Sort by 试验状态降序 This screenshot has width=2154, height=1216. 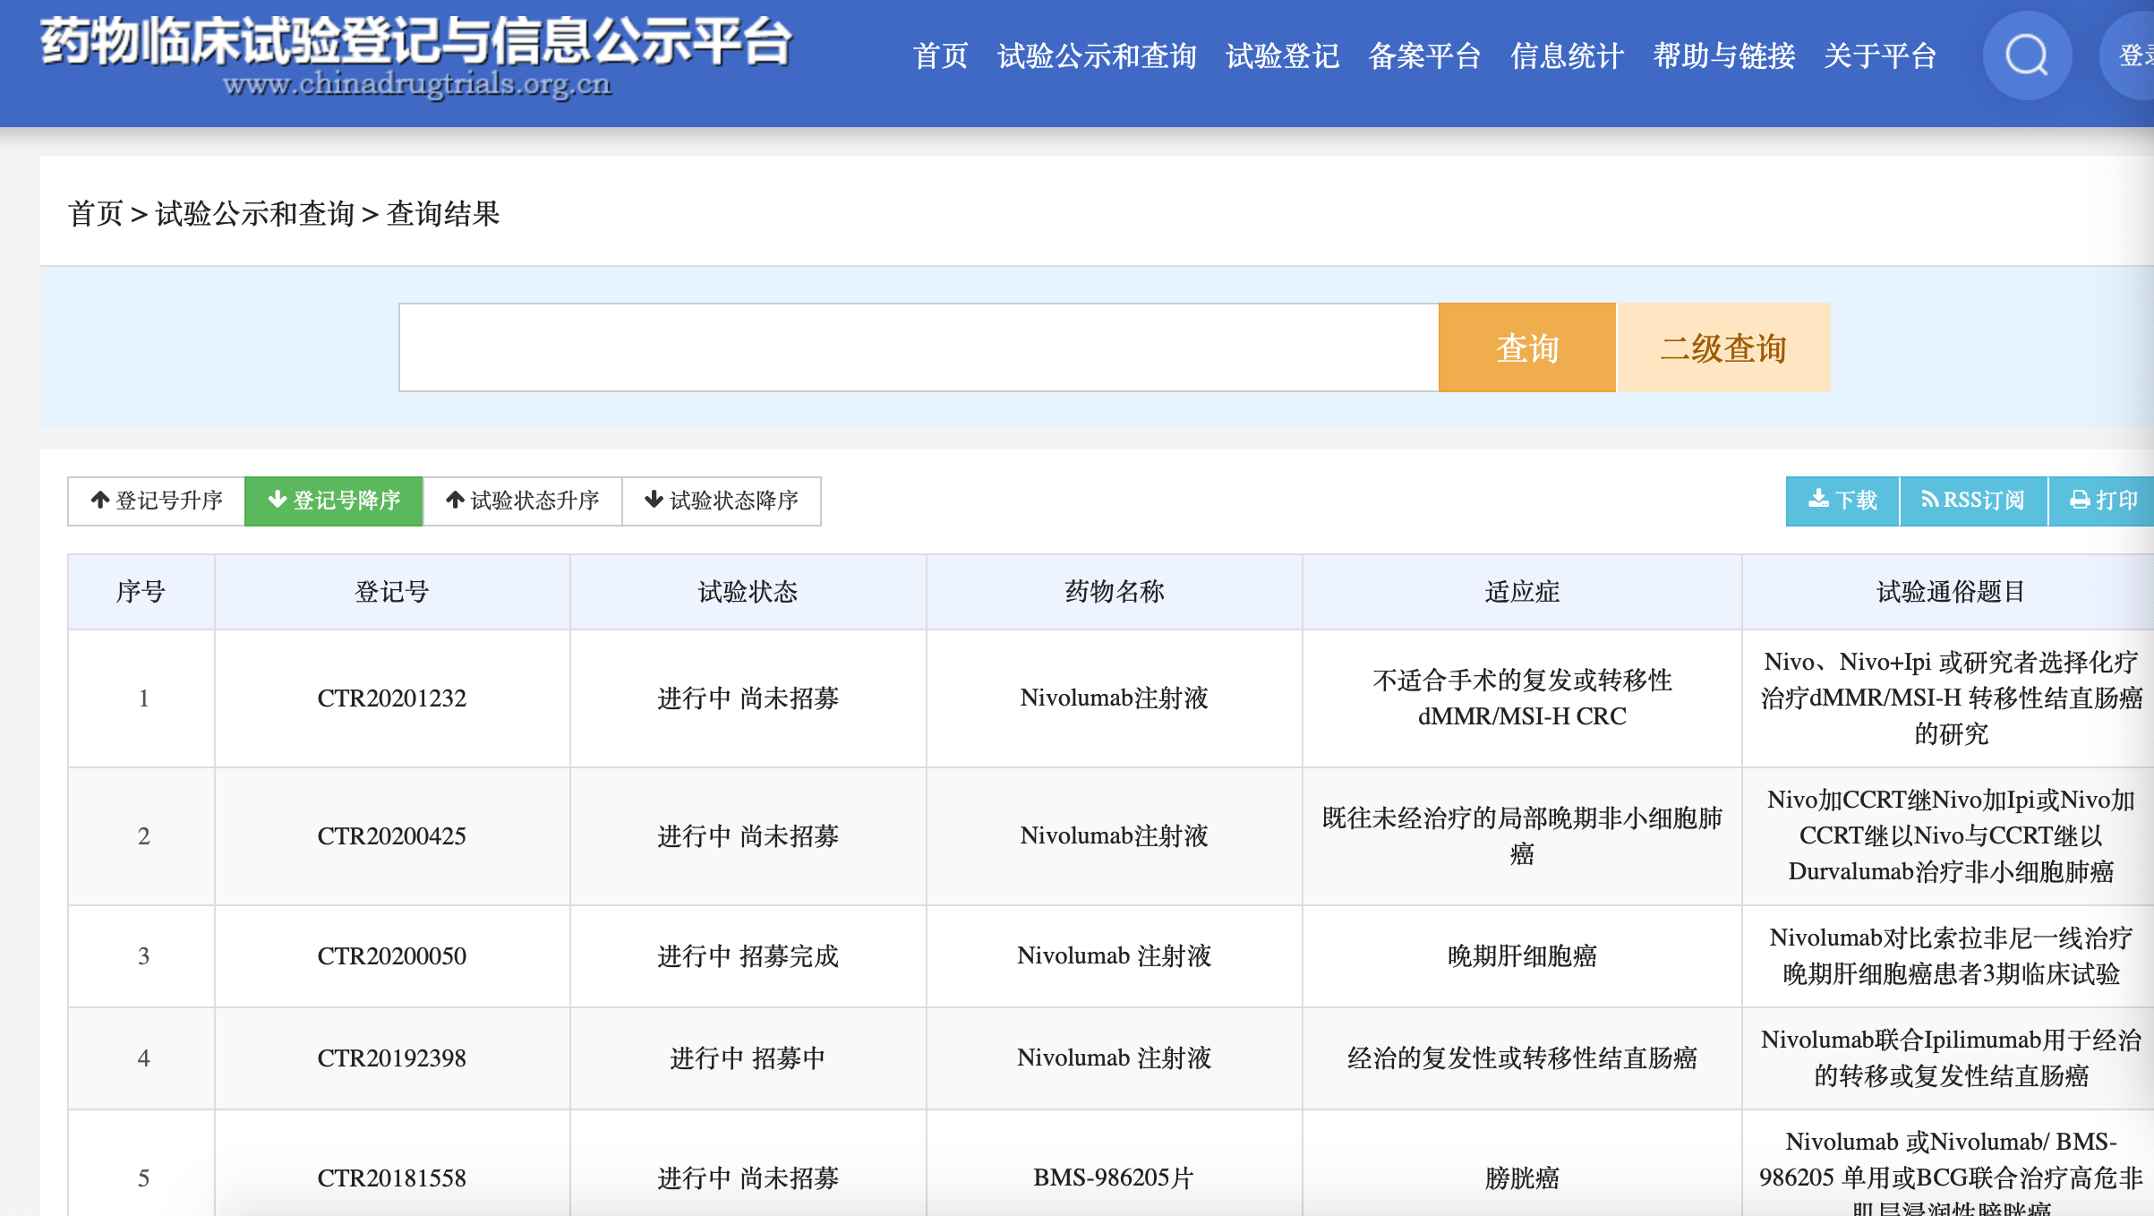click(x=722, y=501)
